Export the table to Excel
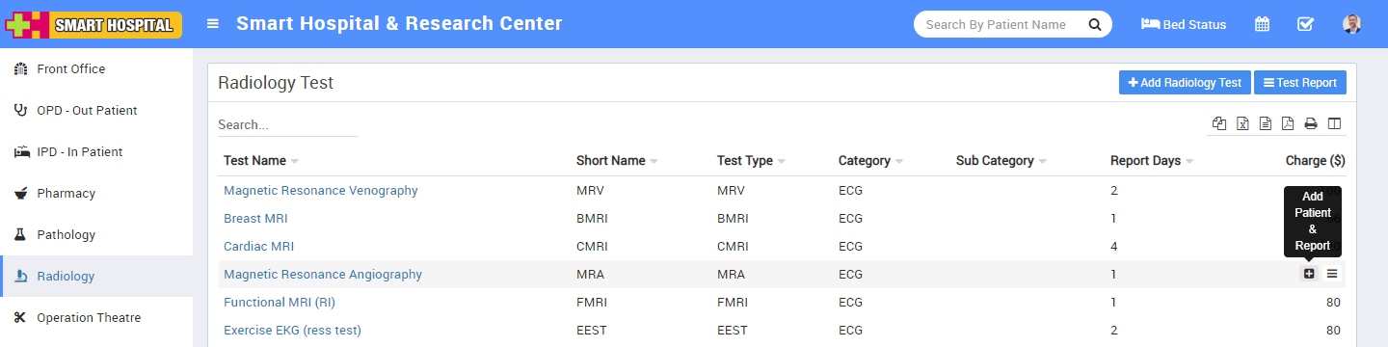1388x347 pixels. pyautogui.click(x=1242, y=123)
